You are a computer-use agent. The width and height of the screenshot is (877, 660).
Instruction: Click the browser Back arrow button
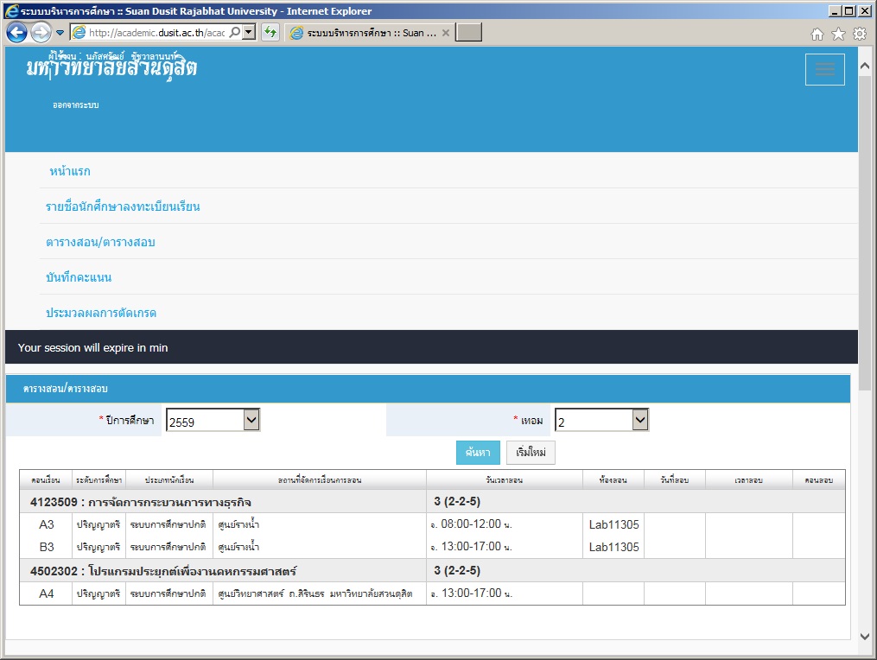point(16,33)
